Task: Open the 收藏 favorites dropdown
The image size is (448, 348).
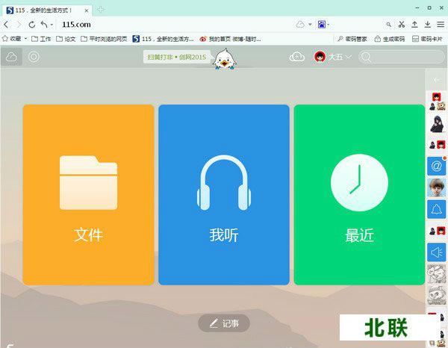Action: click(16, 38)
